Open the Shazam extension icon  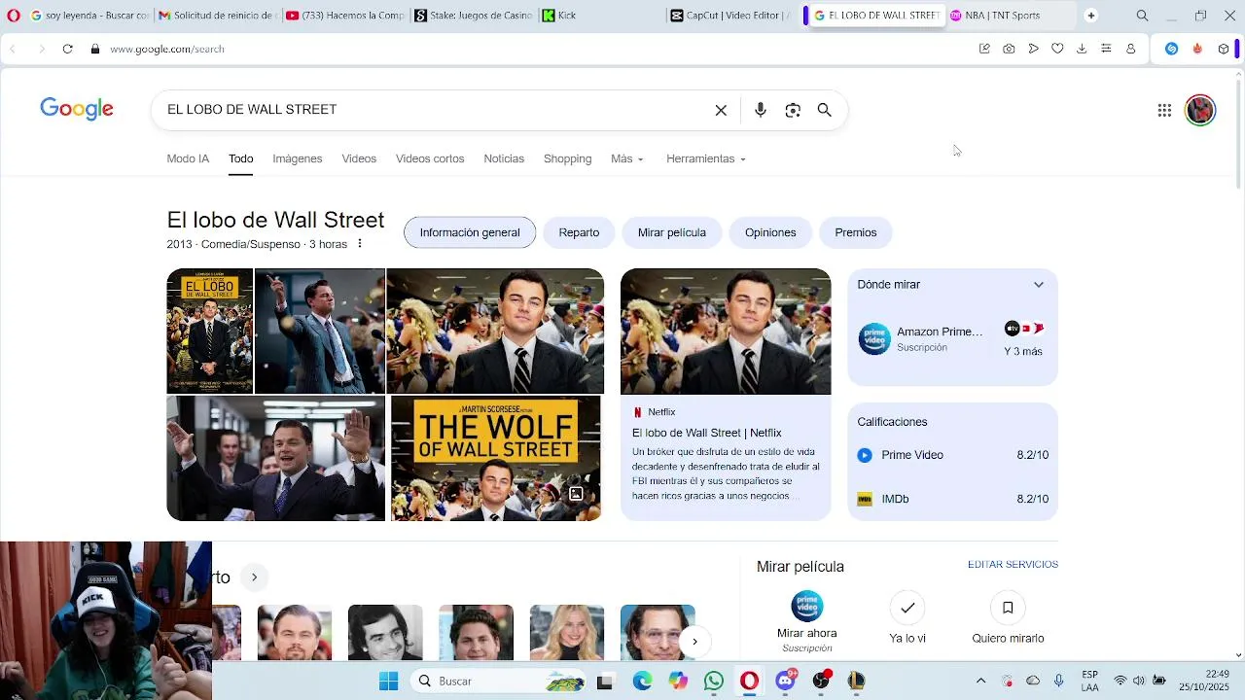1172,49
